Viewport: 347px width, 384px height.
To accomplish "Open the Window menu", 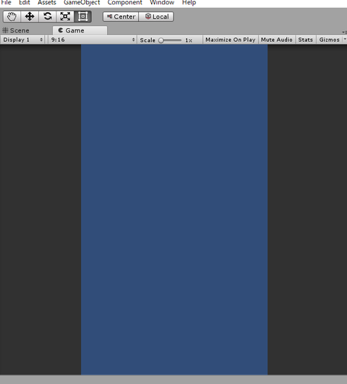I will pyautogui.click(x=162, y=3).
